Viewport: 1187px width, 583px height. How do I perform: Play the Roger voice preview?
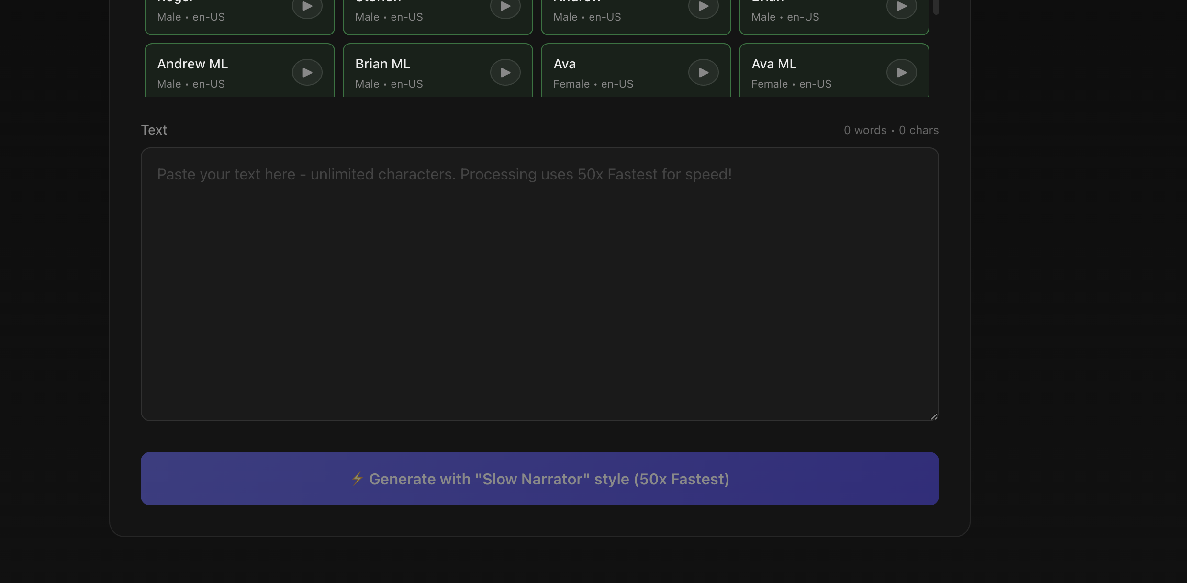(x=307, y=6)
